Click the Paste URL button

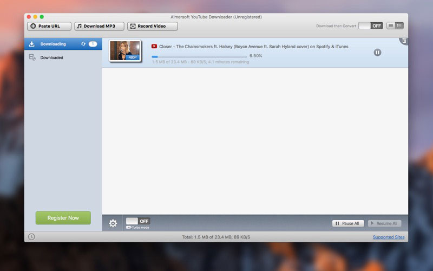(x=49, y=26)
